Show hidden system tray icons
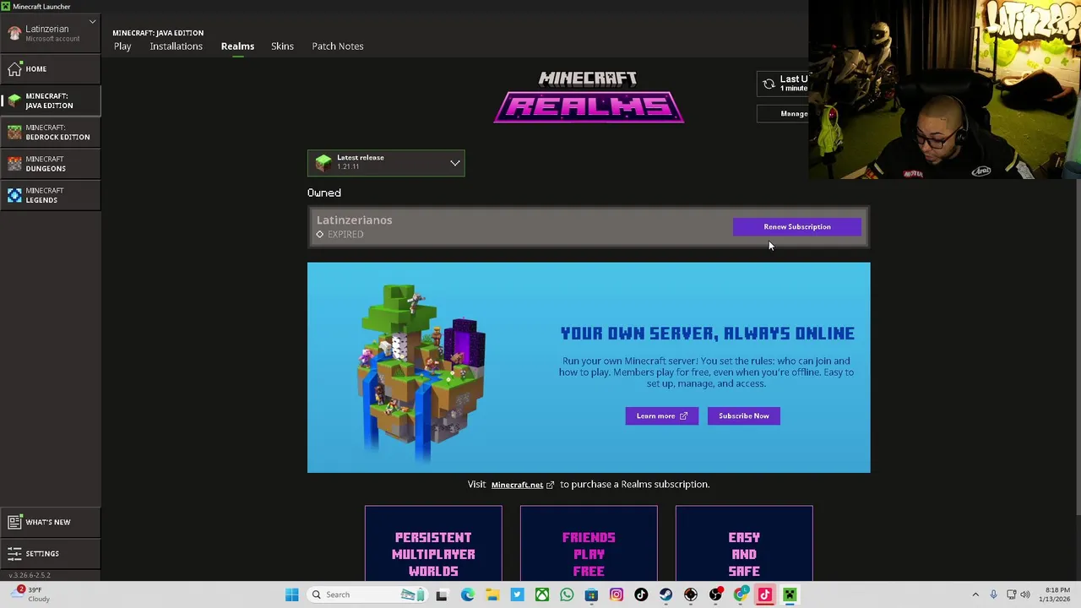 point(975,594)
